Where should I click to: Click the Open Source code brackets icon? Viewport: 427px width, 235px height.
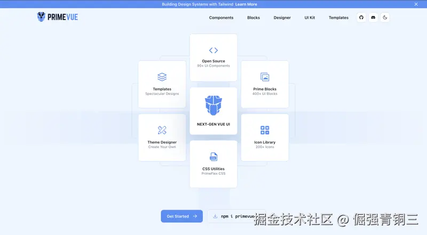click(213, 50)
